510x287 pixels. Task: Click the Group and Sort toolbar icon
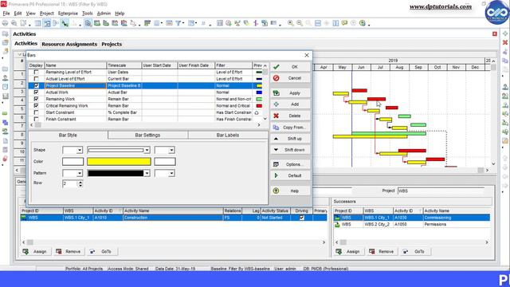click(x=191, y=23)
